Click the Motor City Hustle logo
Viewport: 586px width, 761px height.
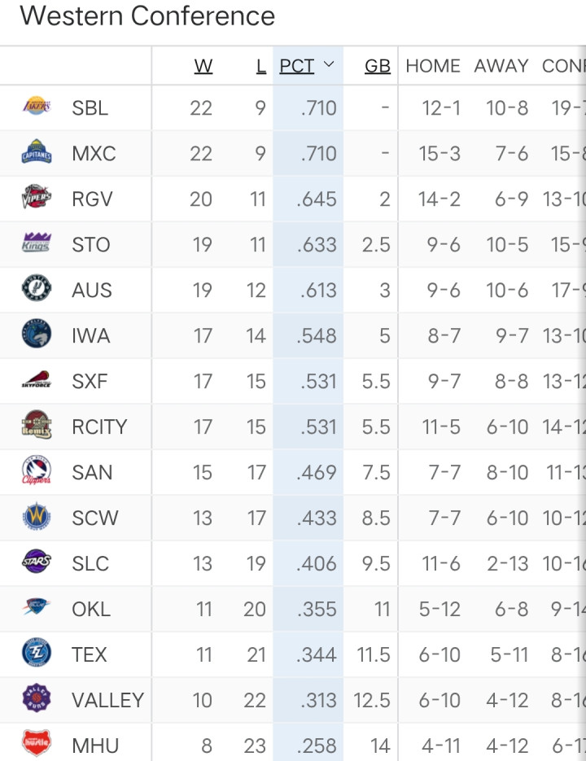[37, 744]
